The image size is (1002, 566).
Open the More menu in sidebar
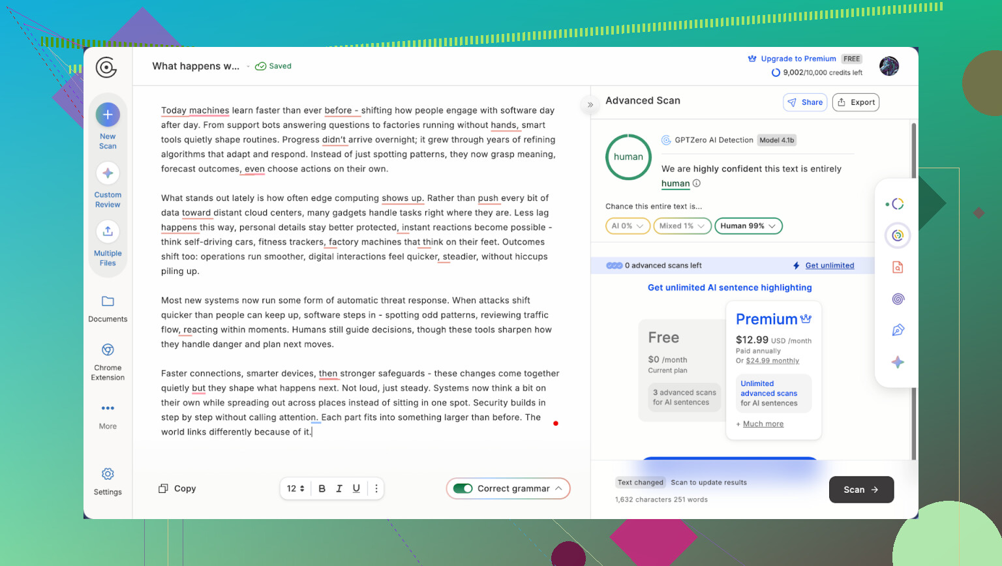(x=108, y=409)
